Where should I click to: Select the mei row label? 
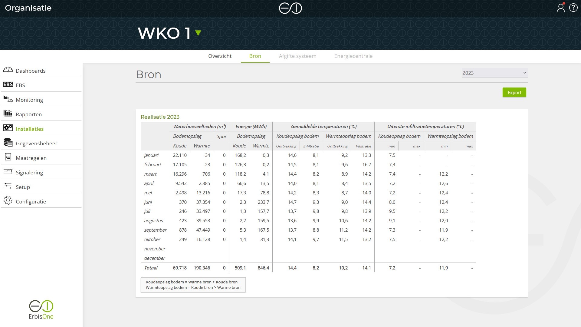click(x=148, y=193)
